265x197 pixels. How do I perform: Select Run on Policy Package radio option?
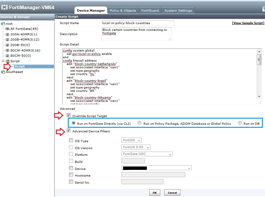[140, 123]
